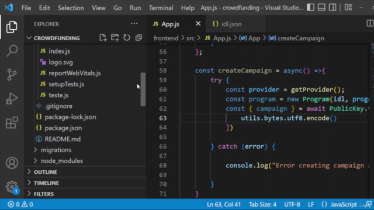Open the Source Control view
The image size is (374, 210).
[x=12, y=75]
